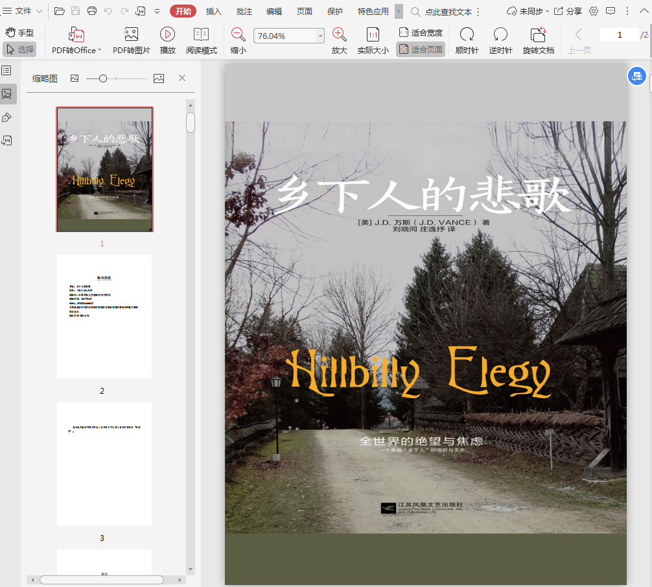Viewport: 652px width, 587px height.
Task: Shrink thumbnails with small image icon
Action: pos(75,78)
